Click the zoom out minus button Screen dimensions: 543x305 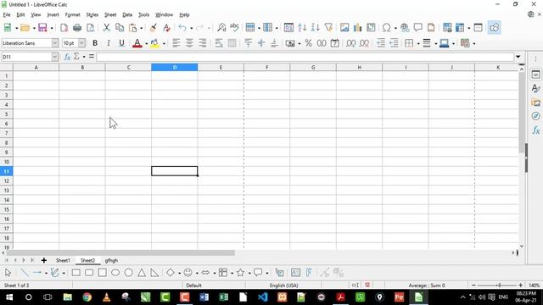pos(473,286)
